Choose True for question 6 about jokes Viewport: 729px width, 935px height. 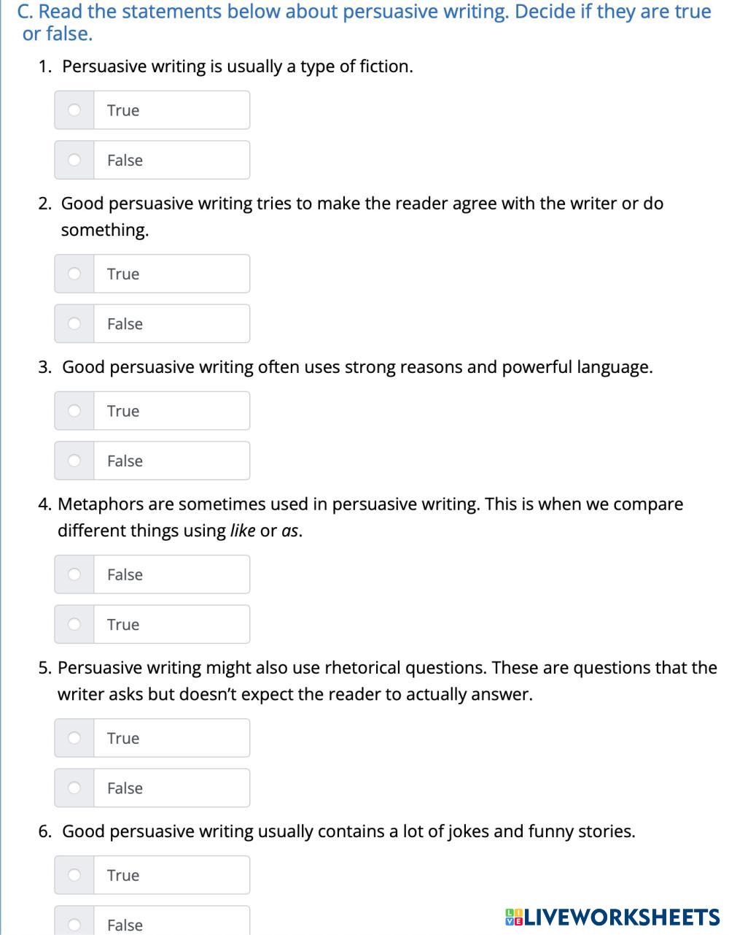74,875
